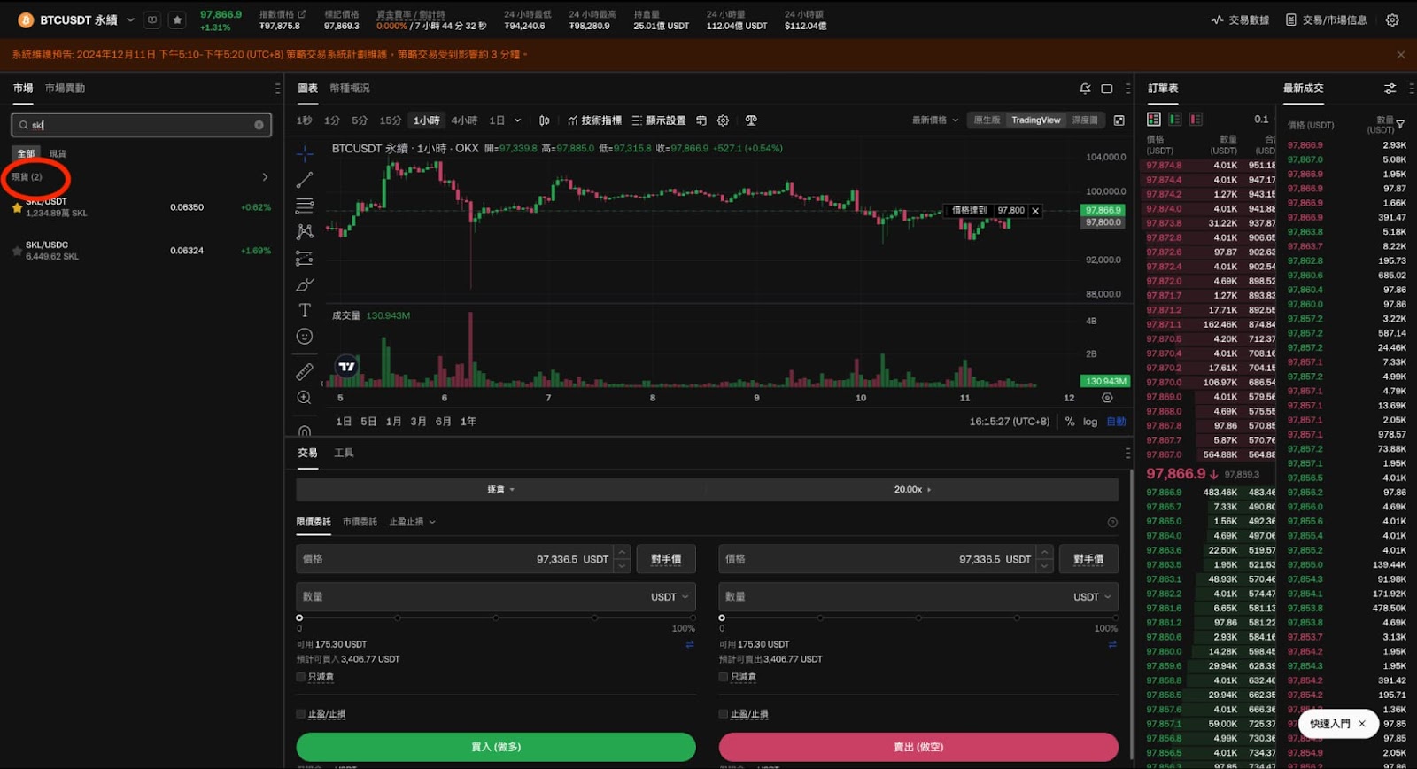Enable 只減倉 checkbox on sell side
This screenshot has width=1417, height=769.
pyautogui.click(x=724, y=677)
